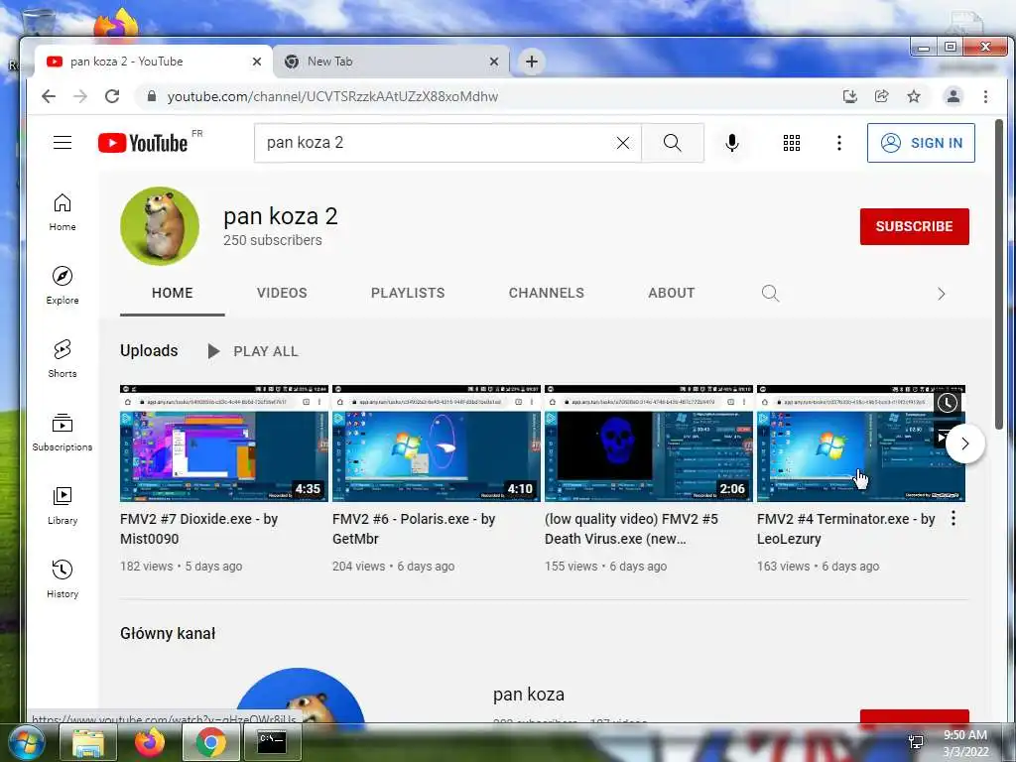Open the command prompt taskbar icon
Image resolution: width=1016 pixels, height=762 pixels.
pyautogui.click(x=272, y=742)
